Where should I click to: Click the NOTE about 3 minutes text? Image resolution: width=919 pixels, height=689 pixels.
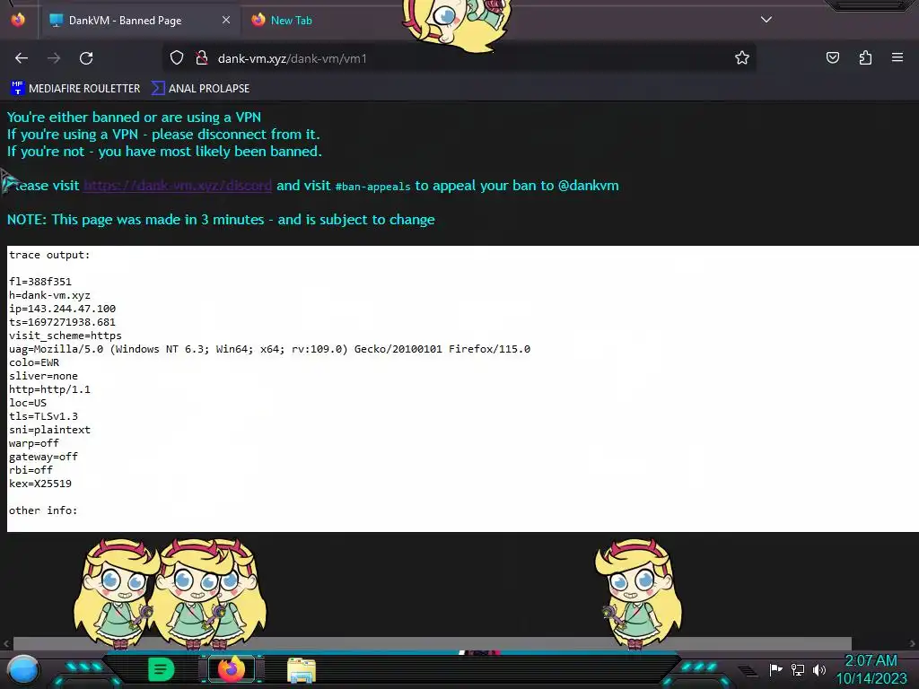pos(221,220)
